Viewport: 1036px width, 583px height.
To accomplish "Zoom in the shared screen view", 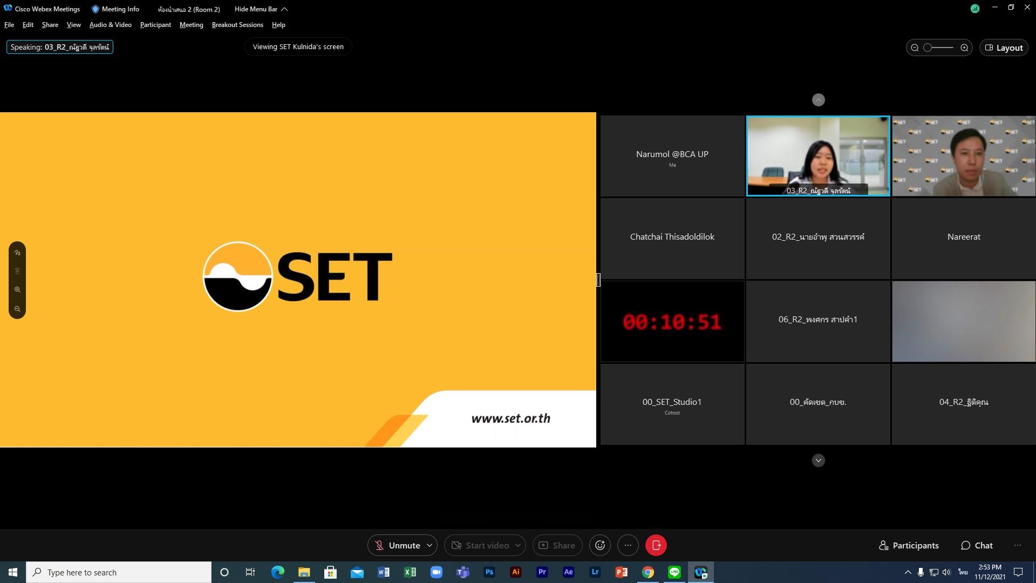I will pos(17,290).
